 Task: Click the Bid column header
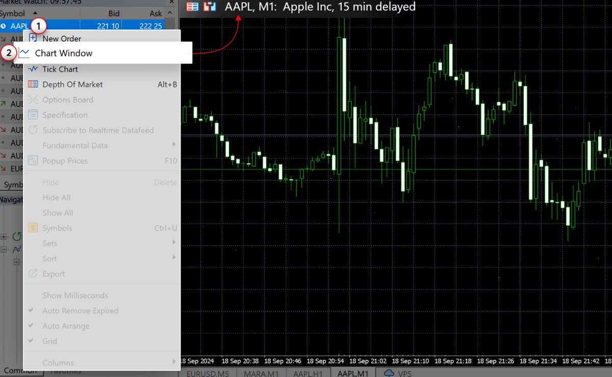coord(102,13)
